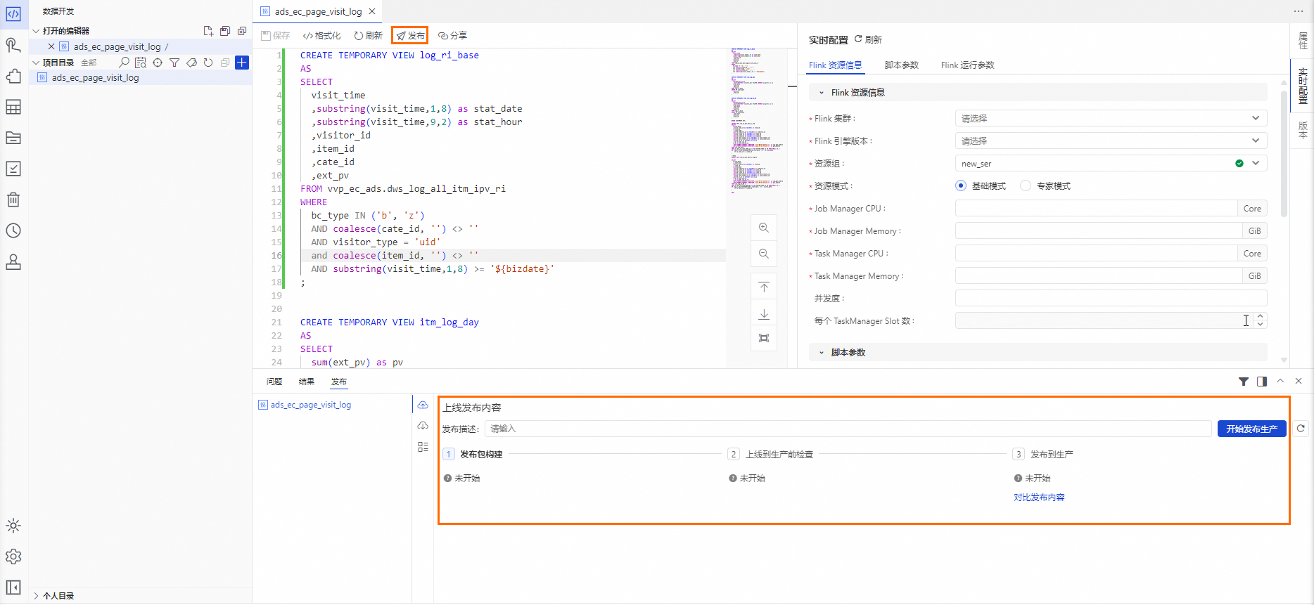1314x605 pixels.
Task: Open the 实时配置 vertical tab on the right edge
Action: tap(1303, 86)
